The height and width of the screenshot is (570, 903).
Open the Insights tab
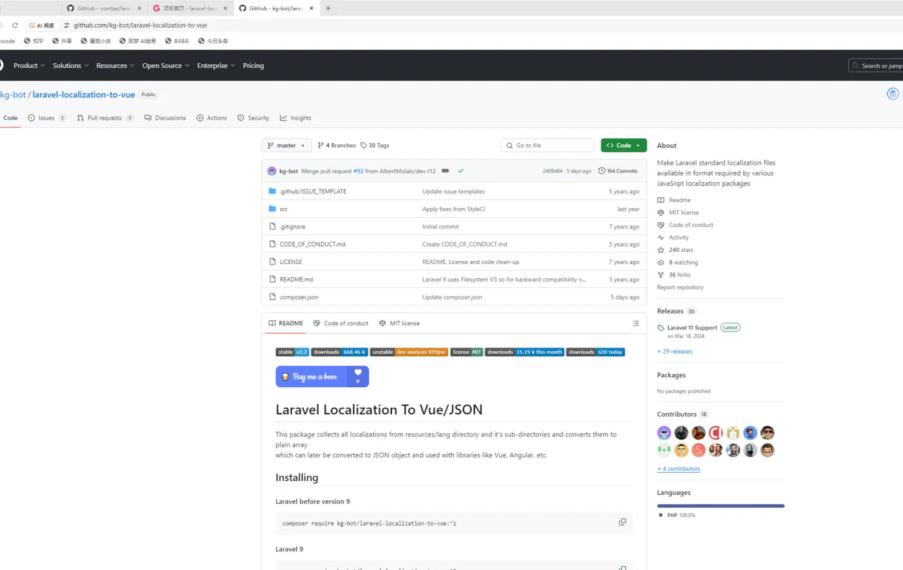pyautogui.click(x=295, y=118)
